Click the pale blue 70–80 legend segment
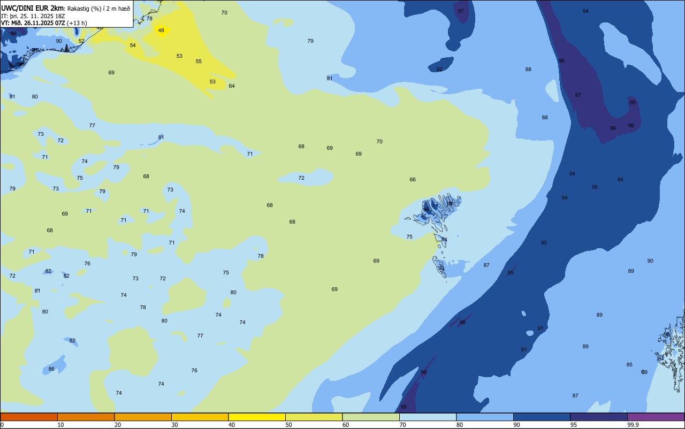Viewport: 685px width, 429px height. pyautogui.click(x=428, y=417)
